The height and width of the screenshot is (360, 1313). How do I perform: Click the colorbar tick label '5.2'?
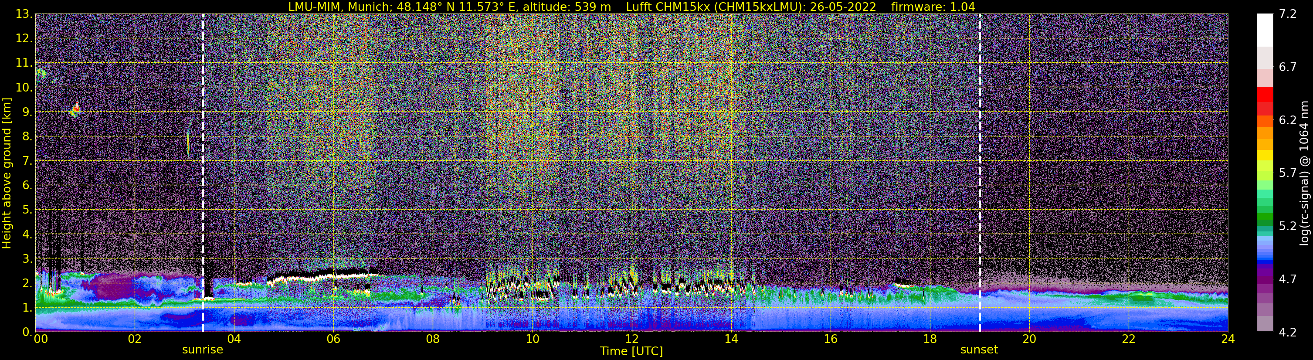click(x=1288, y=226)
